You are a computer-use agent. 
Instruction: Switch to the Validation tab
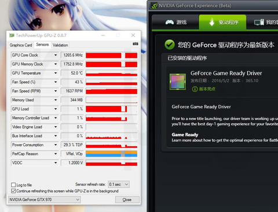click(60, 45)
